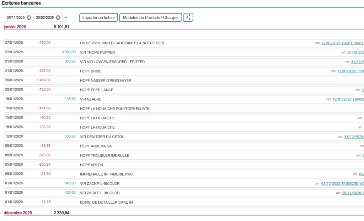Collapse the janvier 2026 month section

(15, 27)
